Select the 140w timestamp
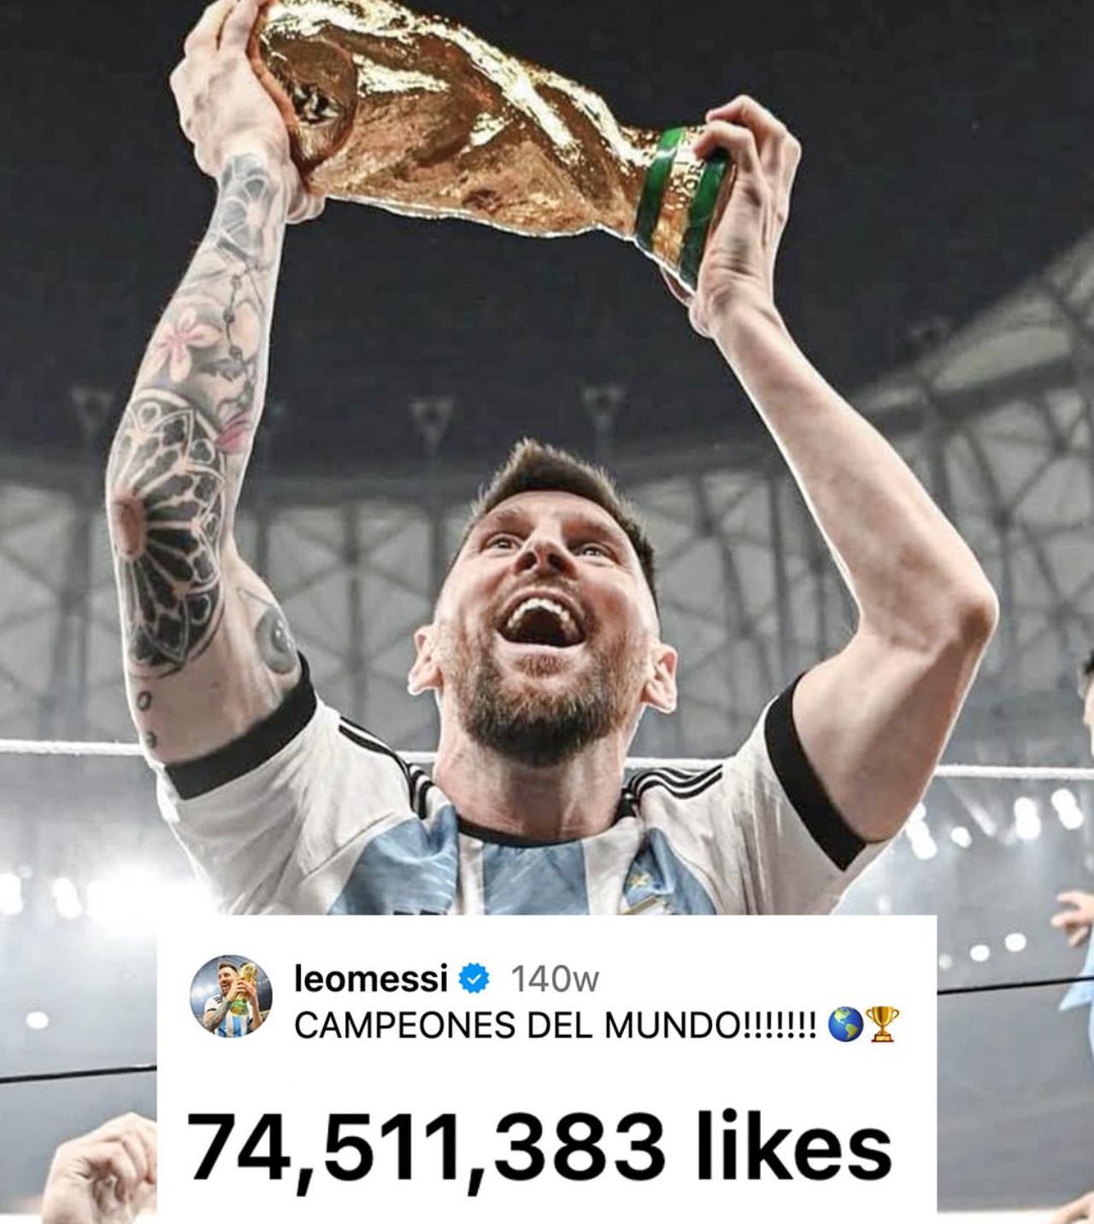Image resolution: width=1094 pixels, height=1224 pixels. [x=554, y=980]
